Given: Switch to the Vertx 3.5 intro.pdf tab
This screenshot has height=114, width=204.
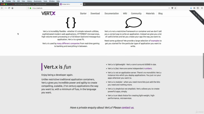Looking at the screenshot, I should click(x=47, y=4).
